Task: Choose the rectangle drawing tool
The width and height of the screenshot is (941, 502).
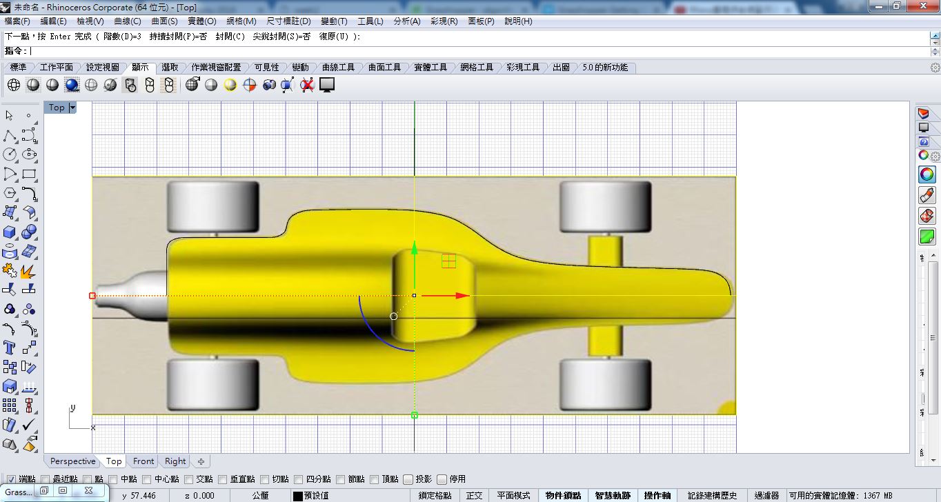Action: (x=29, y=174)
